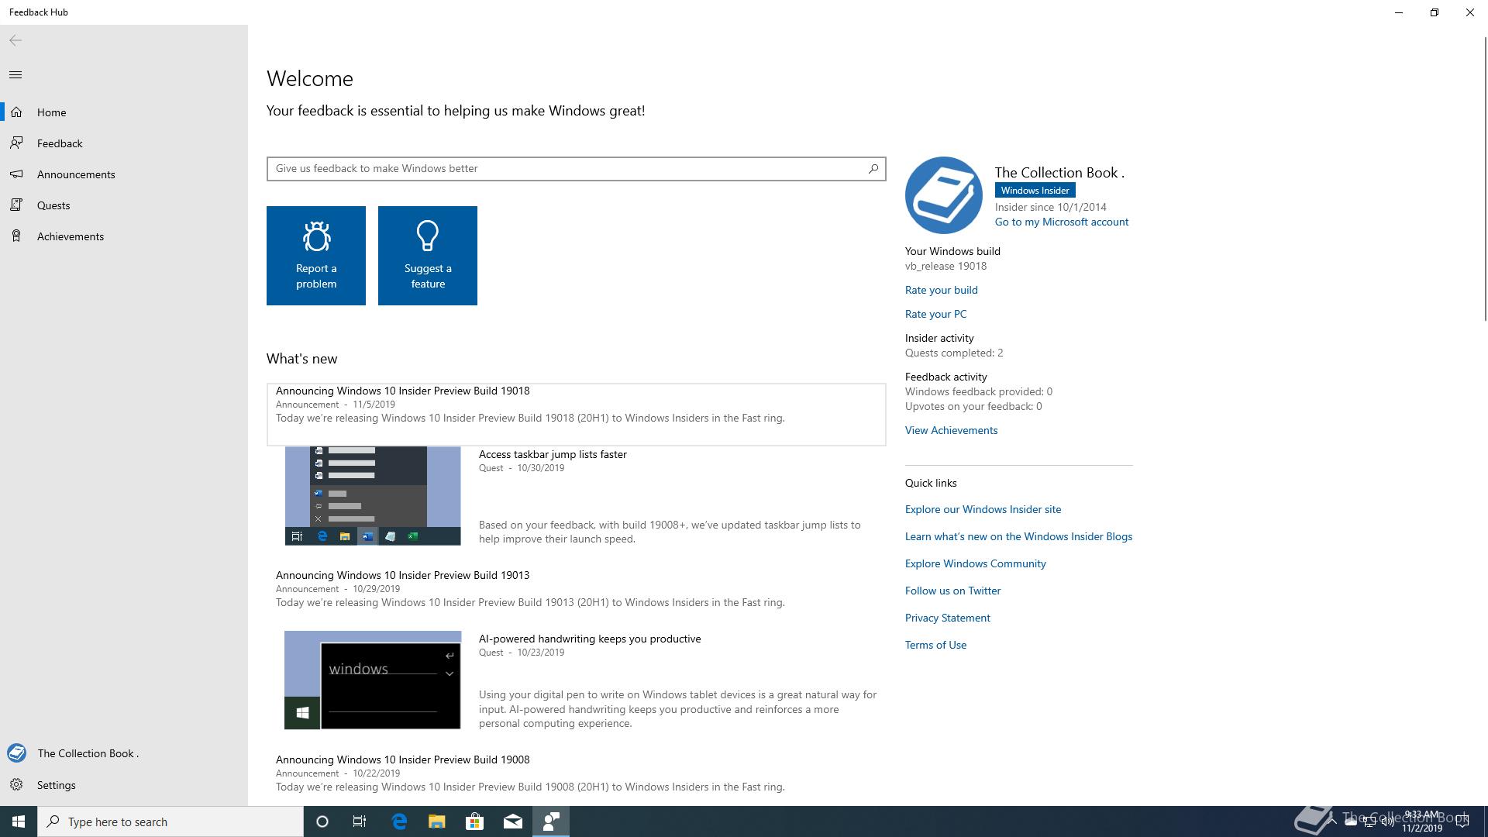Click the bug icon on Report a problem
The image size is (1488, 837).
(316, 236)
